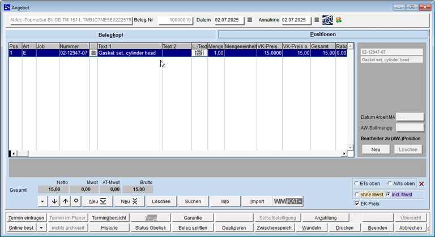Click Zwischenspeich. button
The height and width of the screenshot is (237, 435).
point(275,228)
